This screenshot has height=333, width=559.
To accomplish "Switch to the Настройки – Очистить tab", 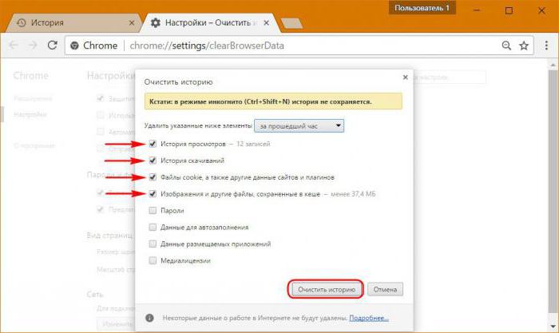I will 210,23.
